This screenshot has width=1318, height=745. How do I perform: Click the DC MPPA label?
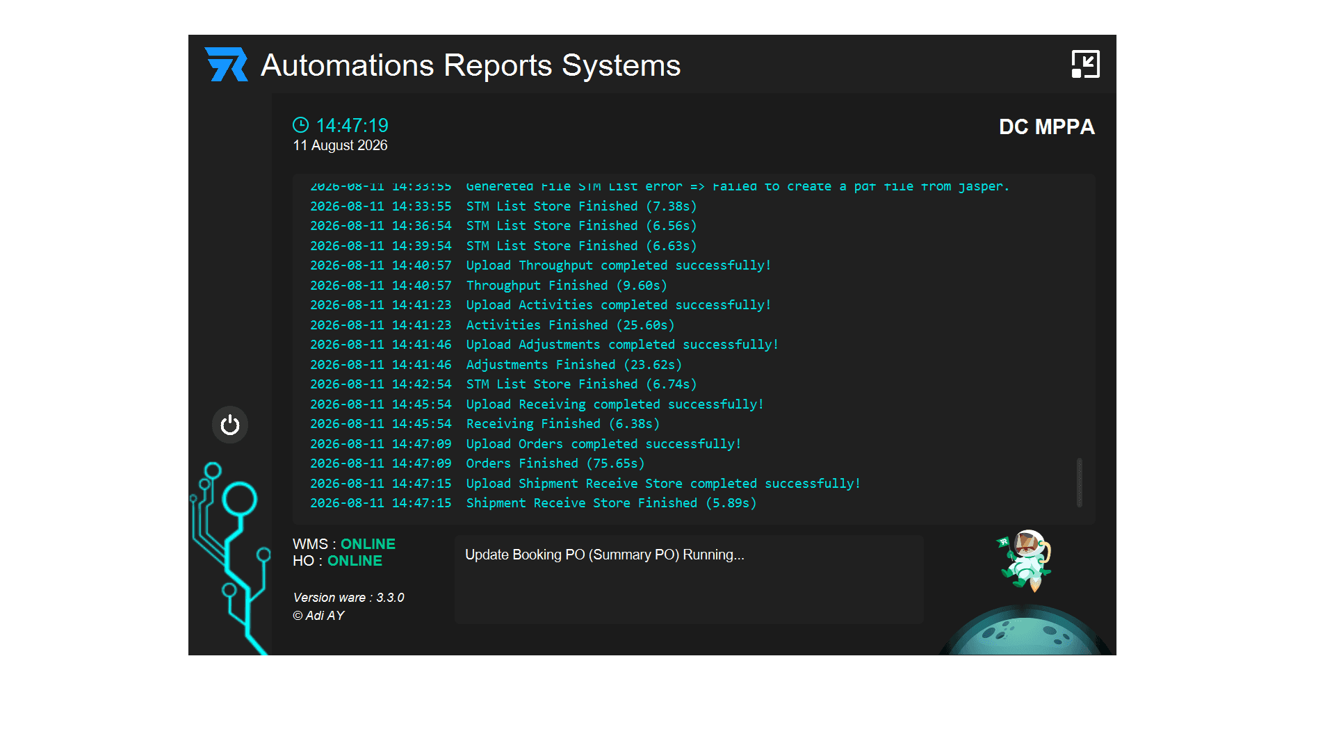1046,126
